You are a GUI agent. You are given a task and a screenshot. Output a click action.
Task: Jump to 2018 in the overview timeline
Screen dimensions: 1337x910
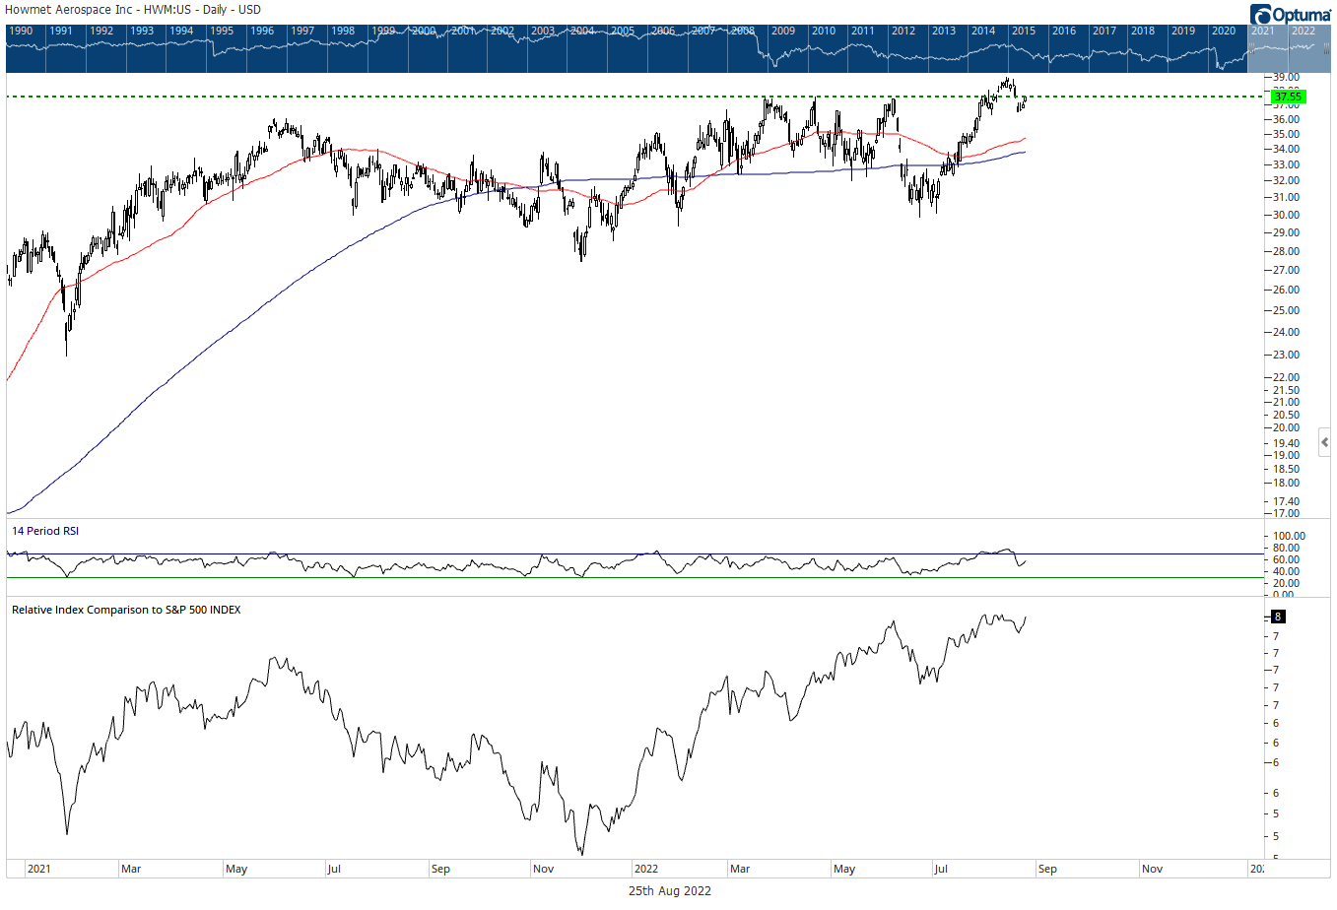[x=1143, y=31]
